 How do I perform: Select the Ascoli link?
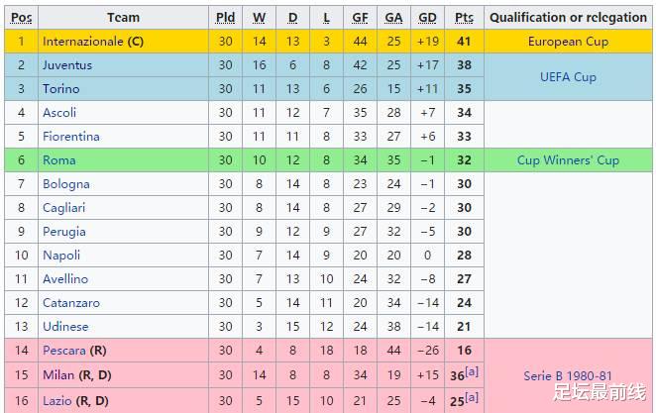59,113
